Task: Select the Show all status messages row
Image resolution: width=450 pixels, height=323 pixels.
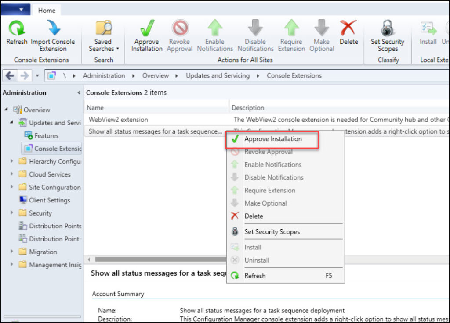Action: pos(155,131)
